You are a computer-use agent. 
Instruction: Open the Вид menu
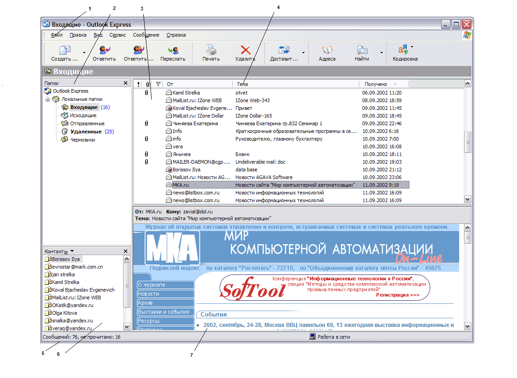(98, 35)
